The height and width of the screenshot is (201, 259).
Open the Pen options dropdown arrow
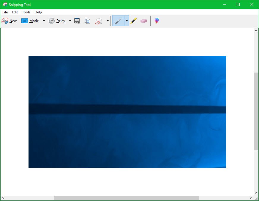click(127, 21)
